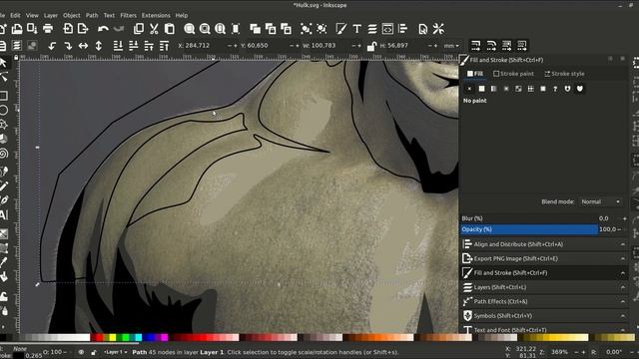Pick the bright green palette swatch
The width and height of the screenshot is (639, 359).
coord(126,337)
